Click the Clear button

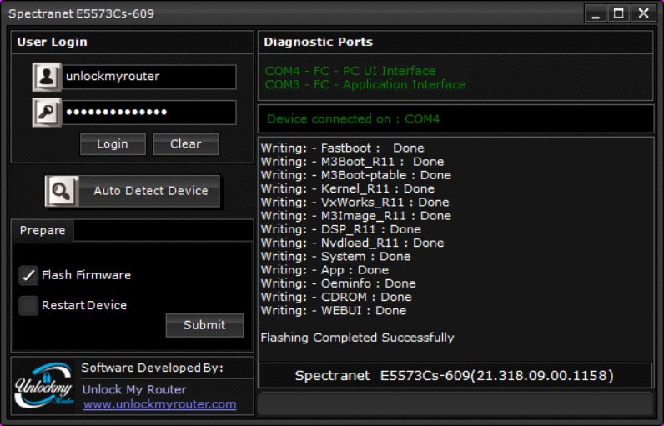pyautogui.click(x=186, y=144)
